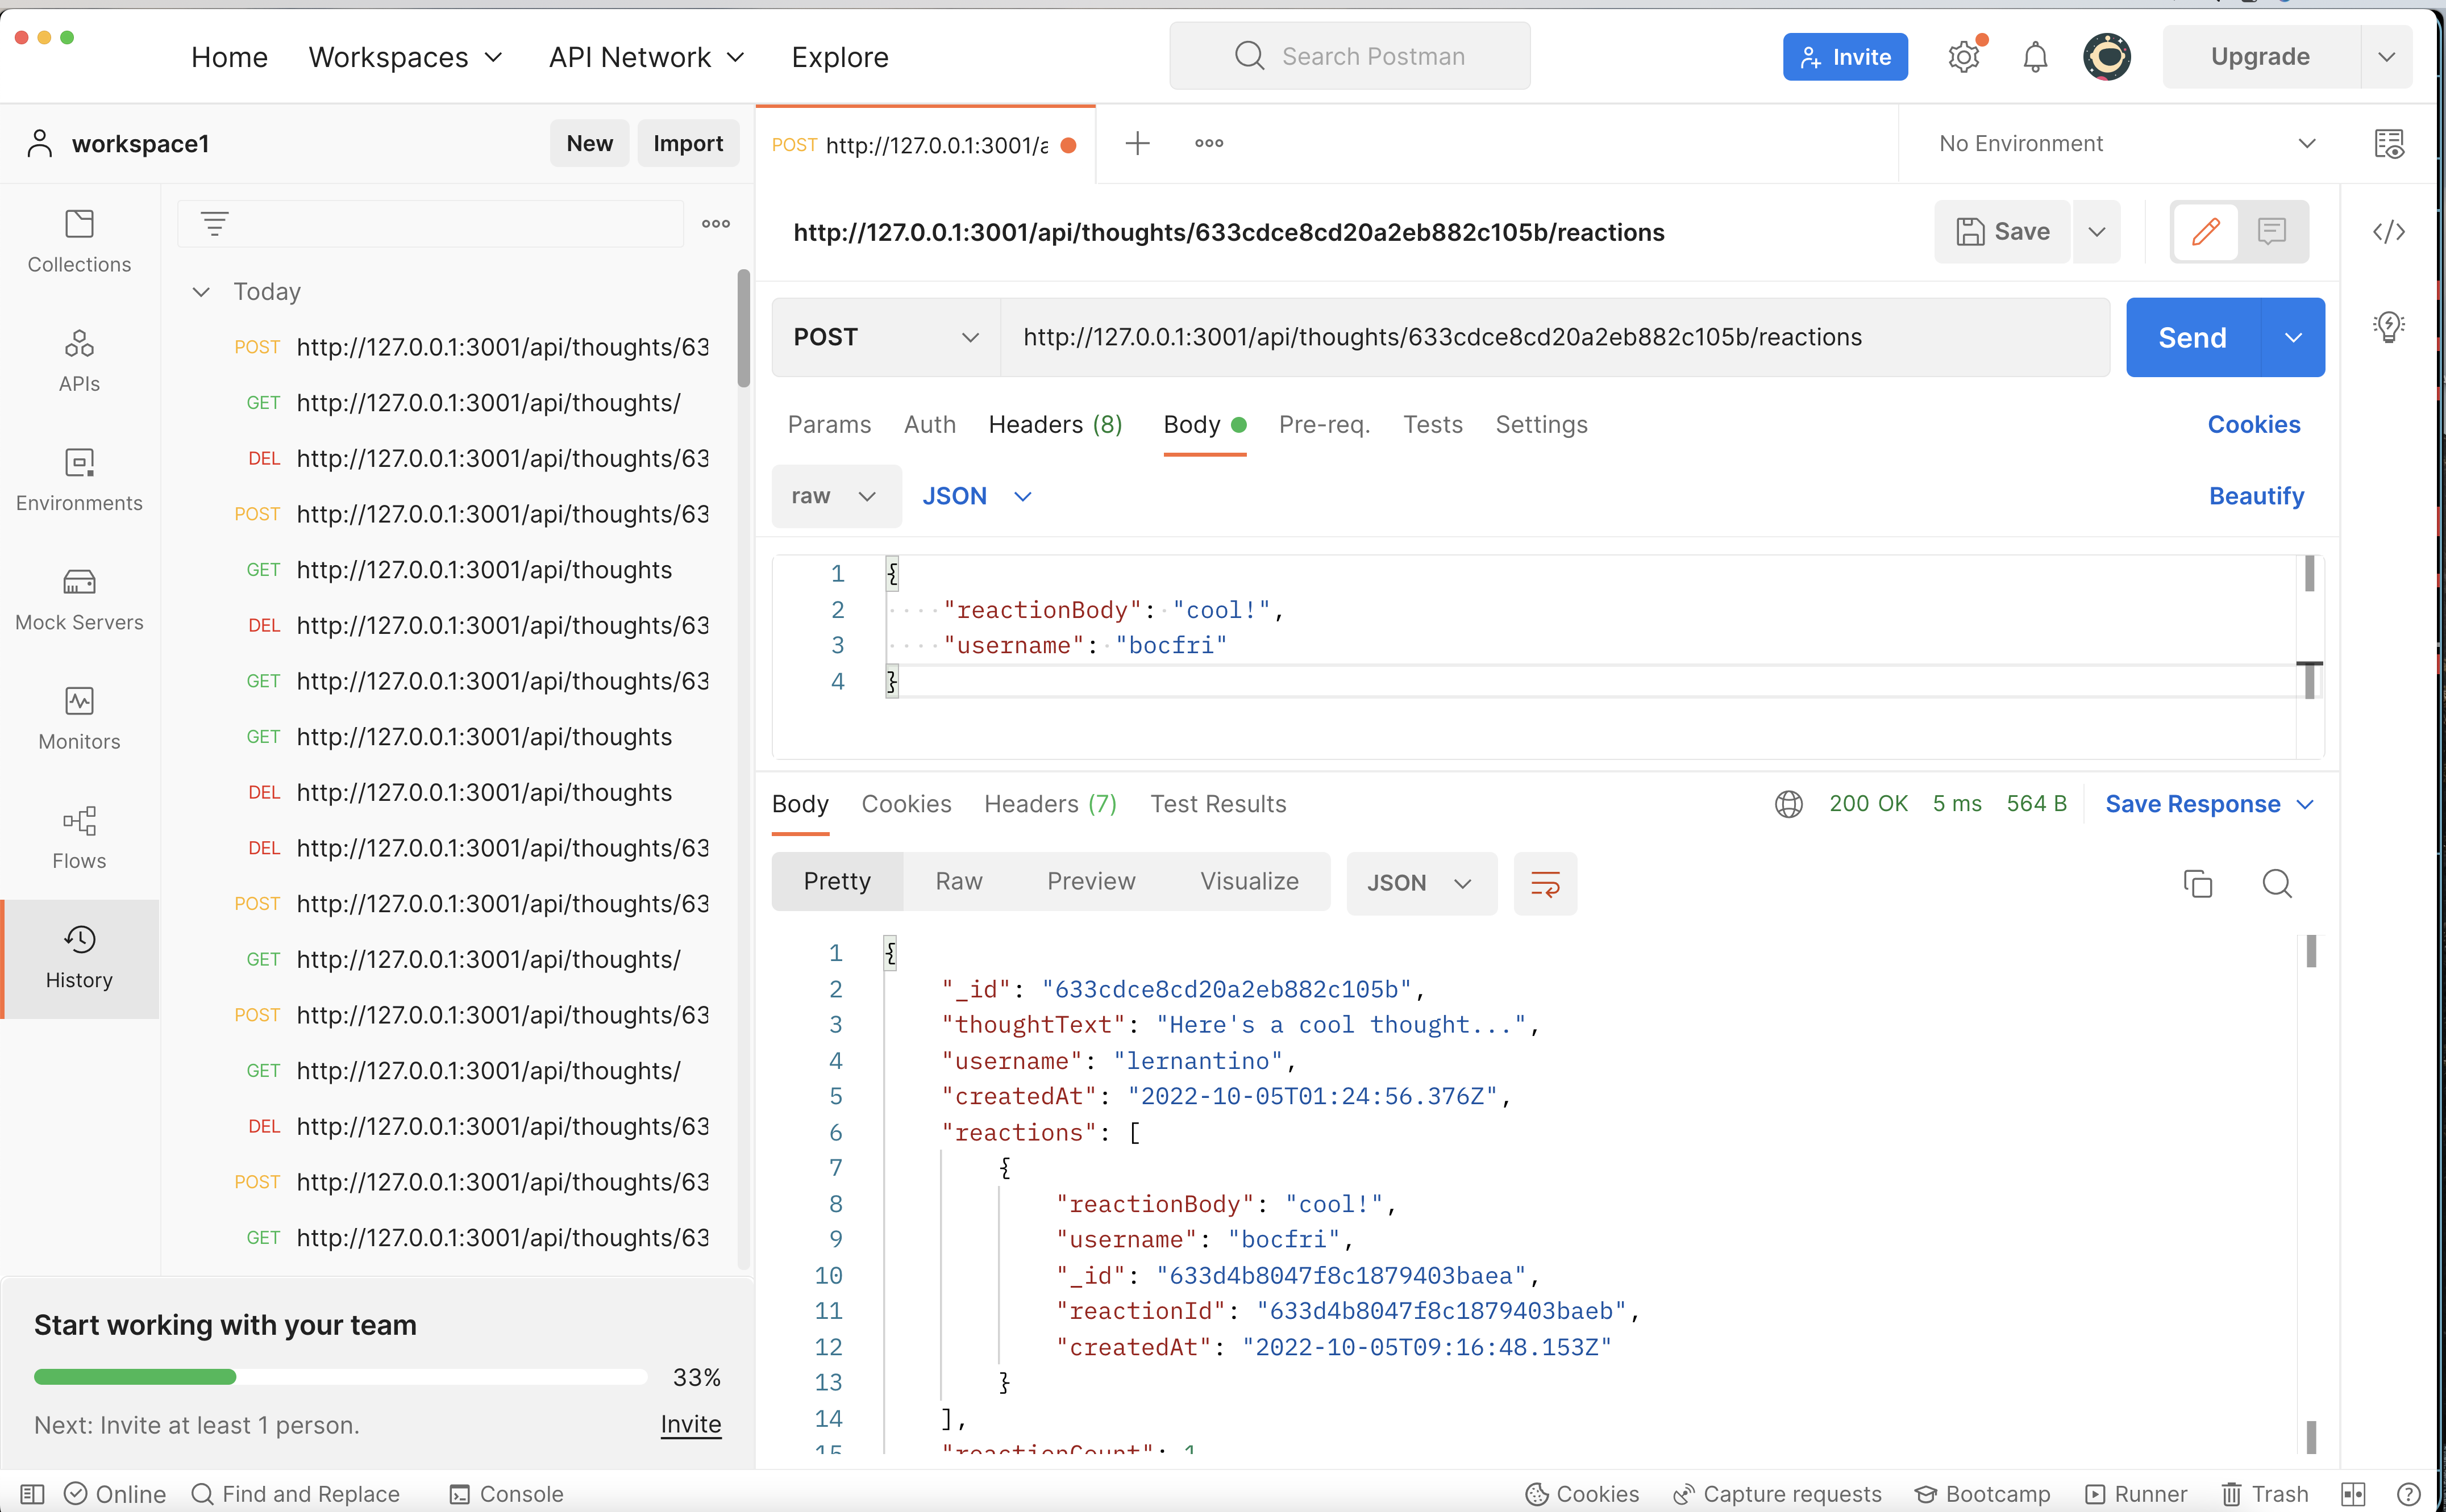Click the Beautify link
Image resolution: width=2446 pixels, height=1512 pixels.
[x=2256, y=495]
